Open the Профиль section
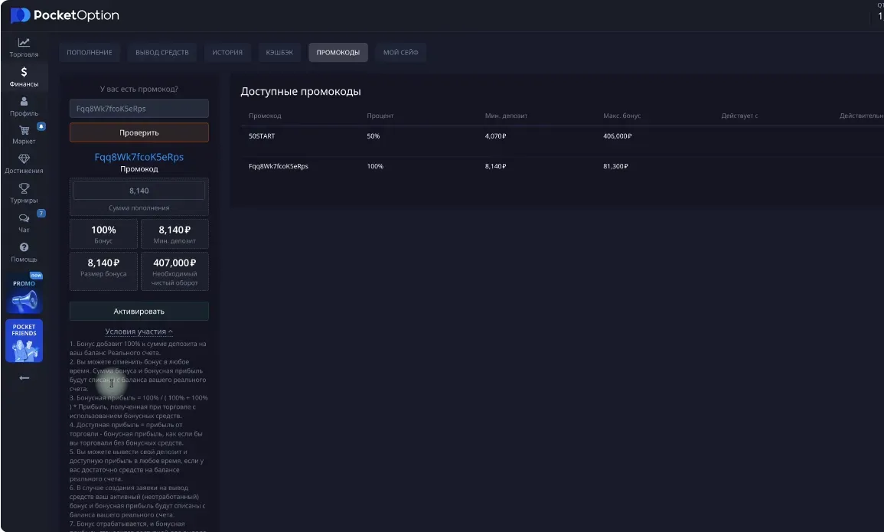 (24, 106)
